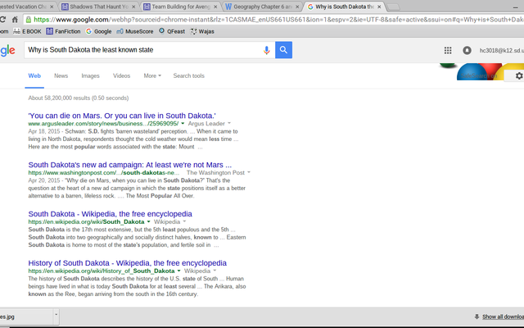Open 'You can die on Mars' result
Image resolution: width=524 pixels, height=328 pixels.
[122, 116]
